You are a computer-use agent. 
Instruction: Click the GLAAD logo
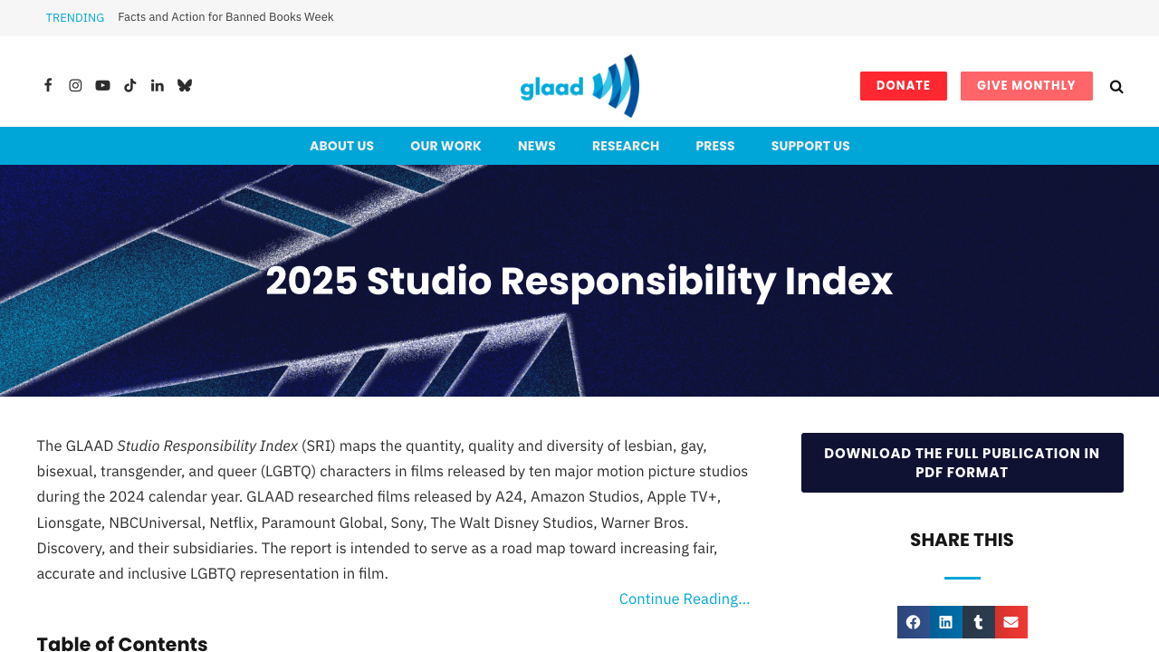tap(579, 86)
